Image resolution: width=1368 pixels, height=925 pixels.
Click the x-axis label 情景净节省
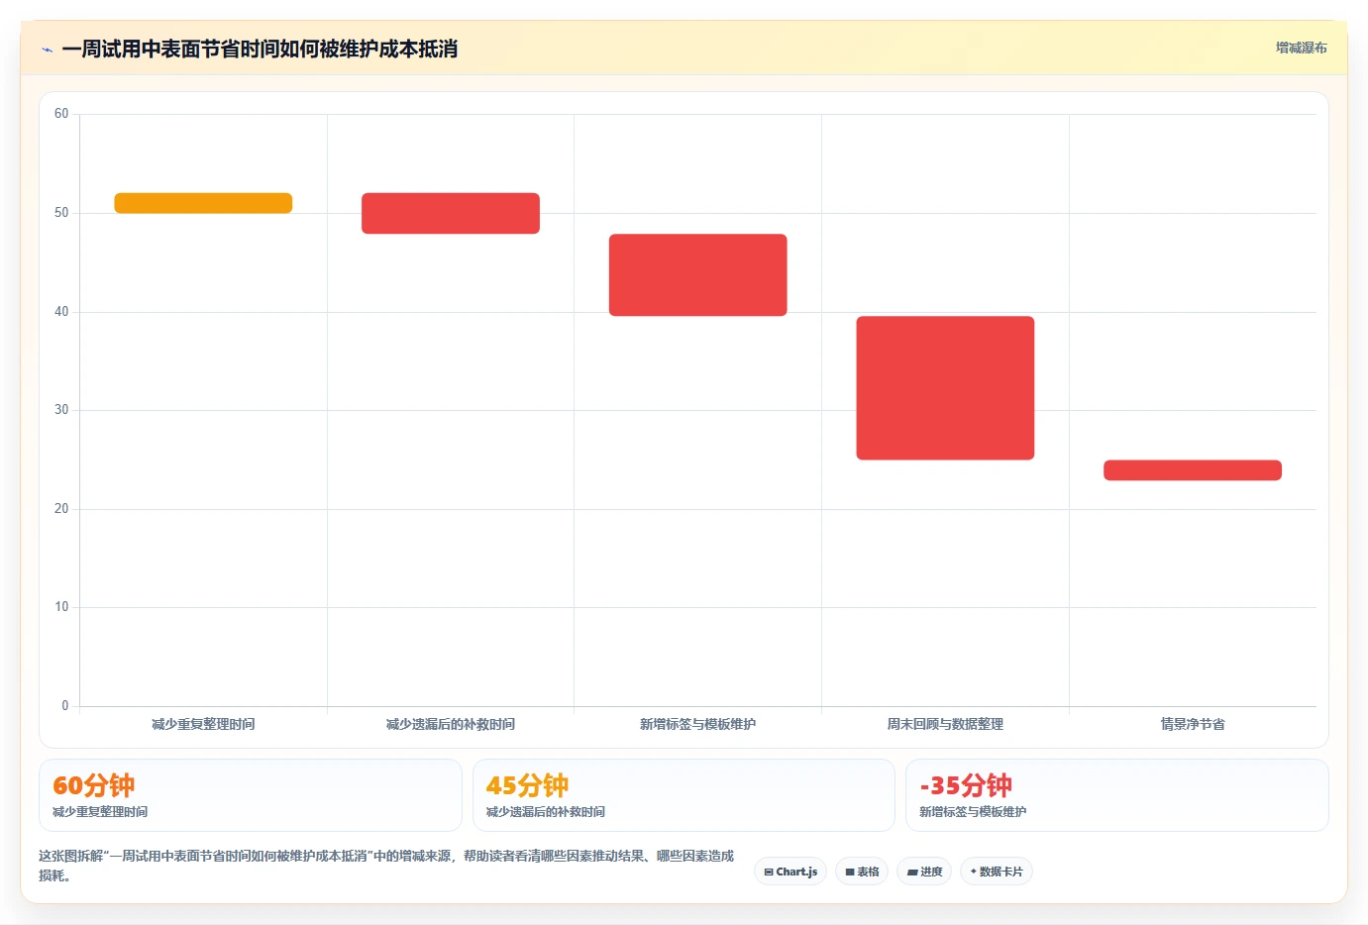coord(1193,724)
